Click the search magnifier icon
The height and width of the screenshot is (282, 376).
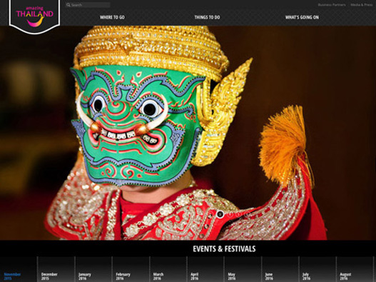click(68, 5)
